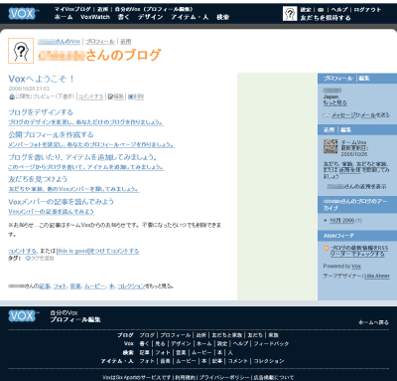Open ホーム in the top navigation

[x=64, y=17]
